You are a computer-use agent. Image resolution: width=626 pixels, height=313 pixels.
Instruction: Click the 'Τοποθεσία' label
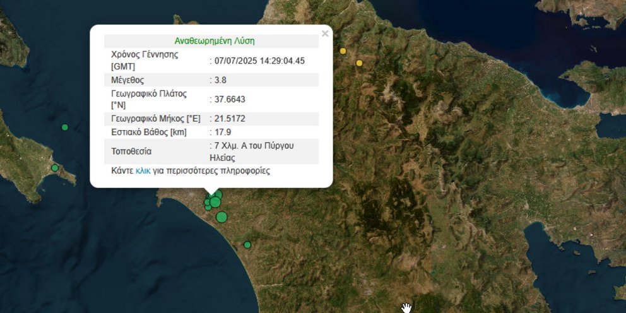coord(131,151)
